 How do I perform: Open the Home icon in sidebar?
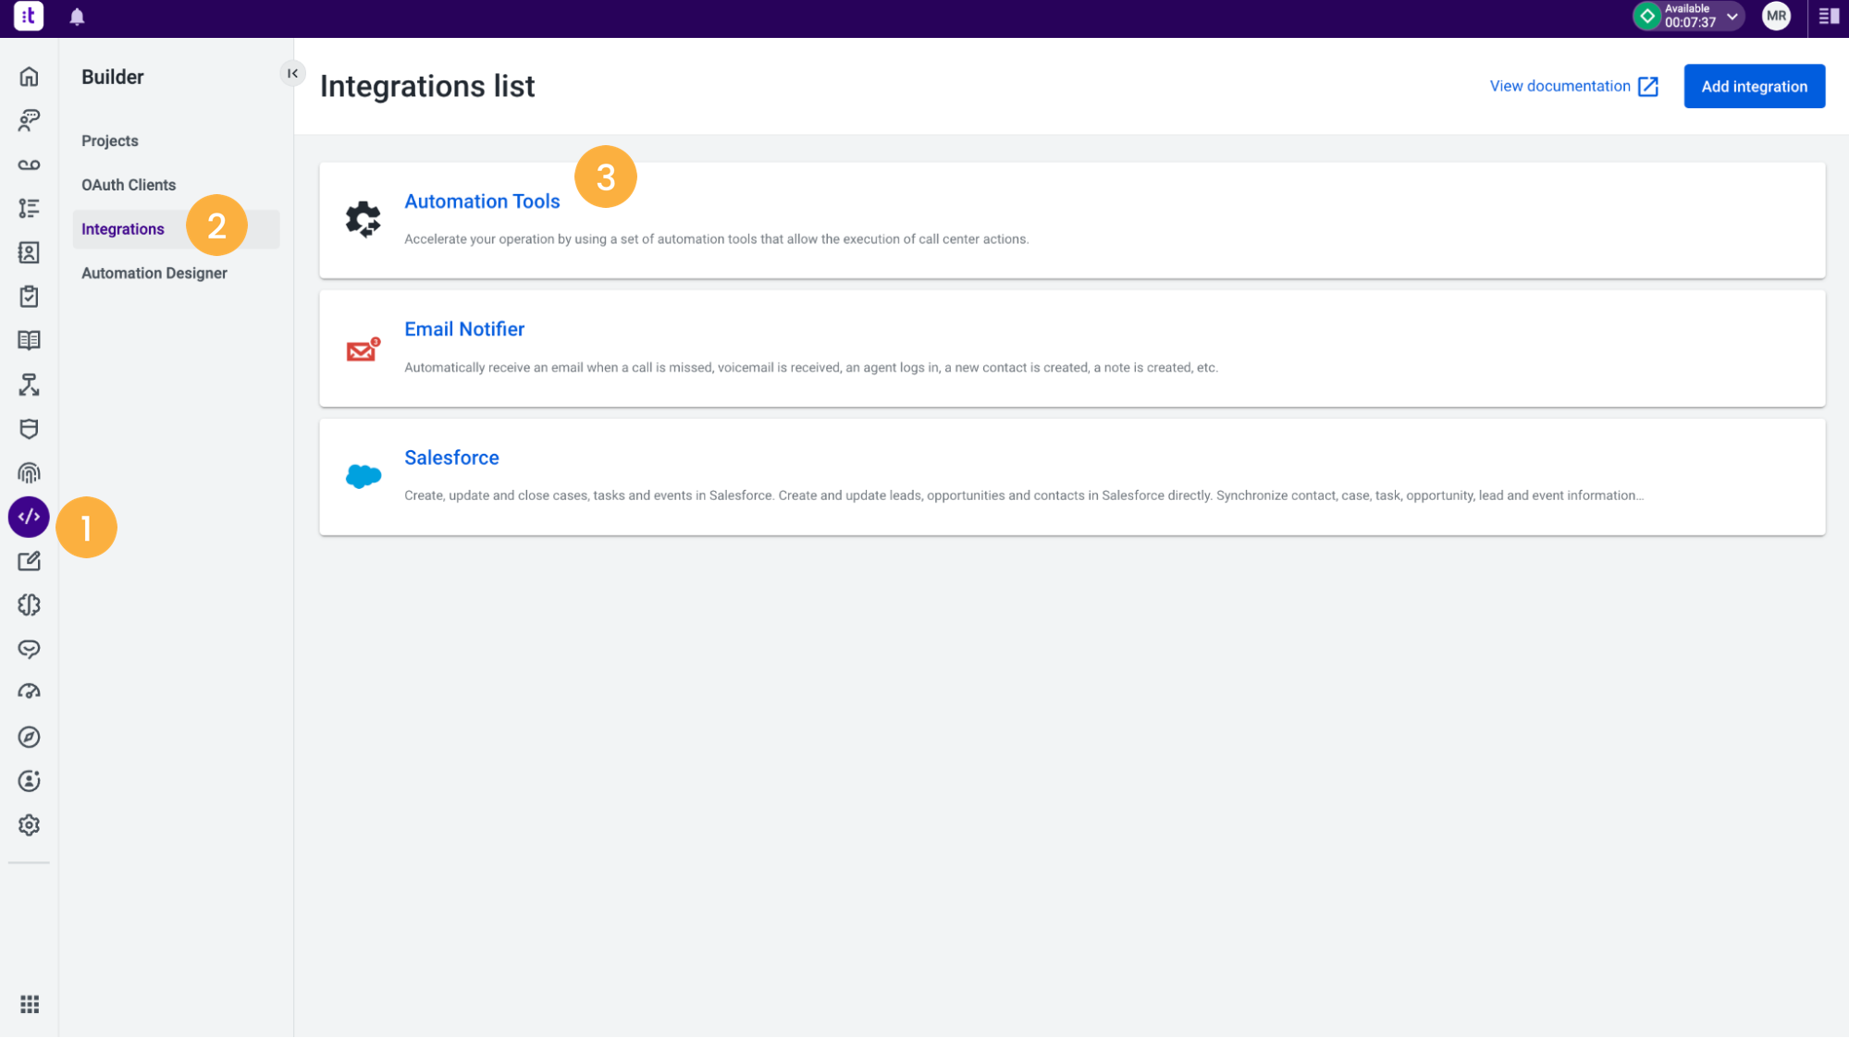pyautogui.click(x=29, y=77)
